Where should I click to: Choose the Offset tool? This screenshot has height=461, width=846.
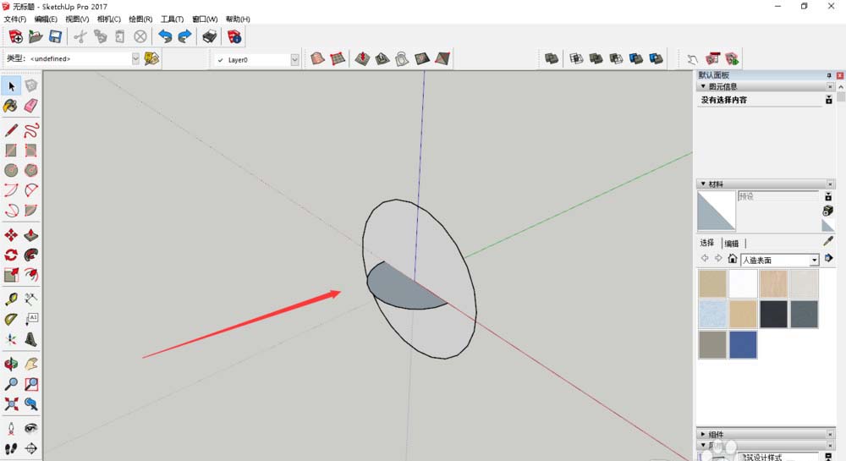[x=30, y=275]
